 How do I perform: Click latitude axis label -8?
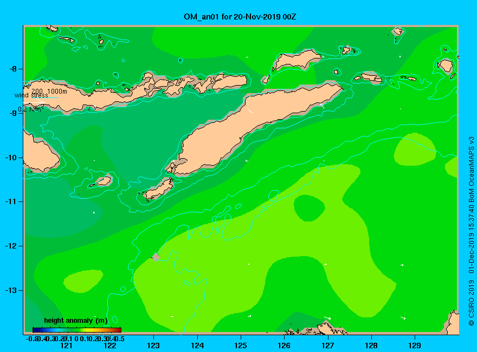click(x=13, y=69)
